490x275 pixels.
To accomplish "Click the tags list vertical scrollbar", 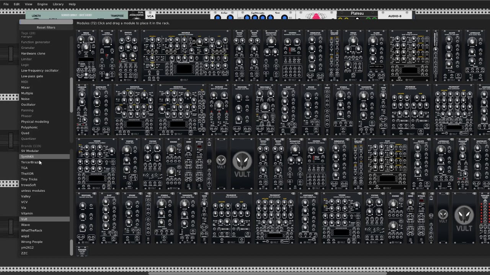I will [x=71, y=95].
